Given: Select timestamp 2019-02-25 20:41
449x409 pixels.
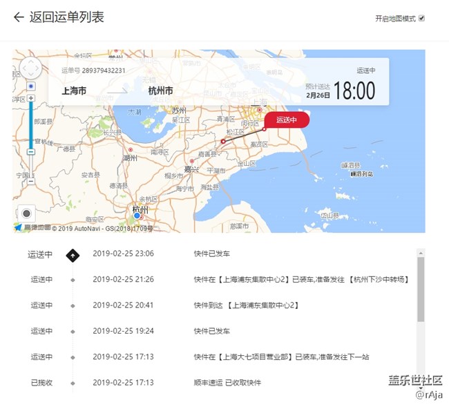Looking at the screenshot, I should (123, 305).
